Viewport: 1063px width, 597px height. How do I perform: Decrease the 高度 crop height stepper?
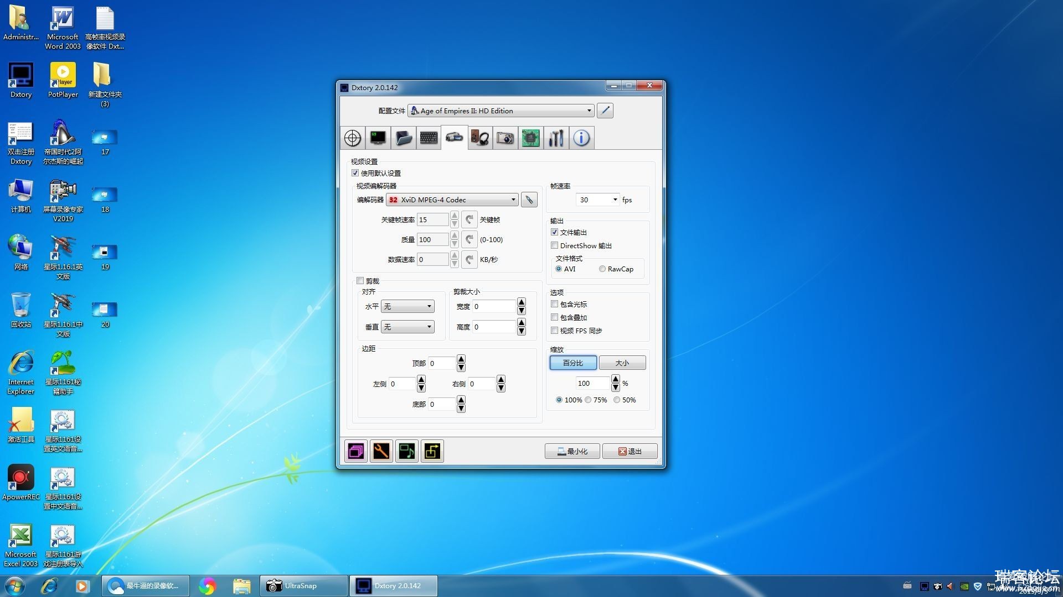522,331
